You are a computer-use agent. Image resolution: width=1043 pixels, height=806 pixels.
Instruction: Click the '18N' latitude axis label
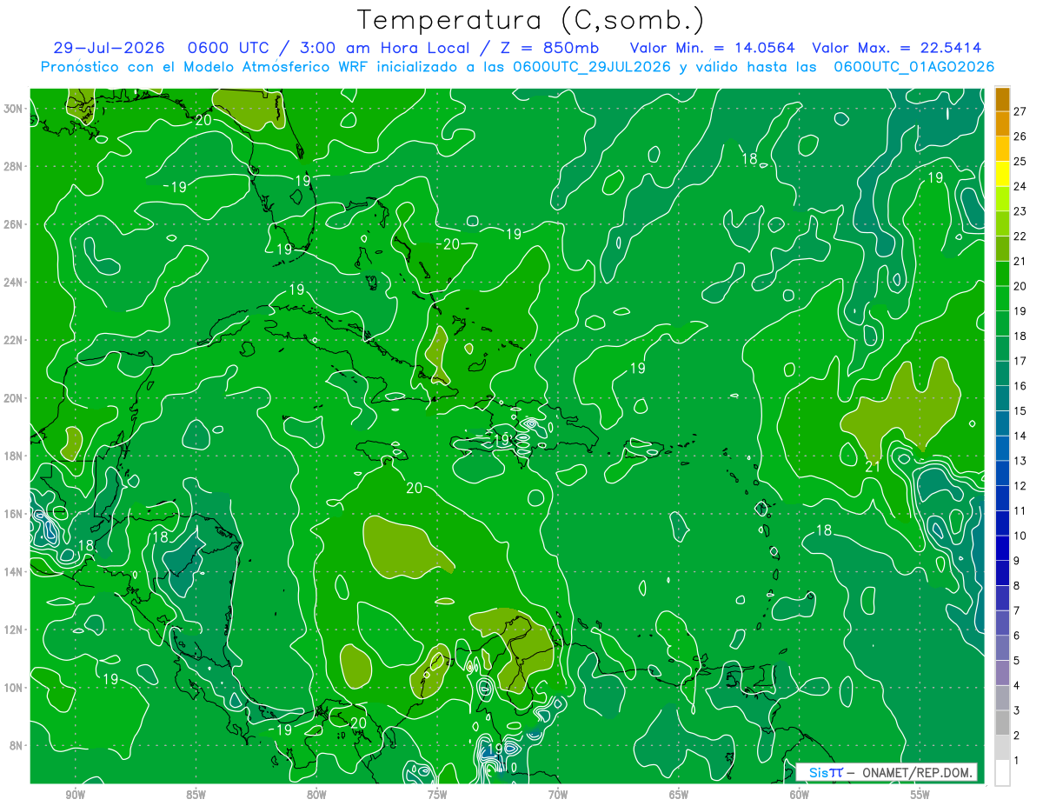(x=13, y=456)
